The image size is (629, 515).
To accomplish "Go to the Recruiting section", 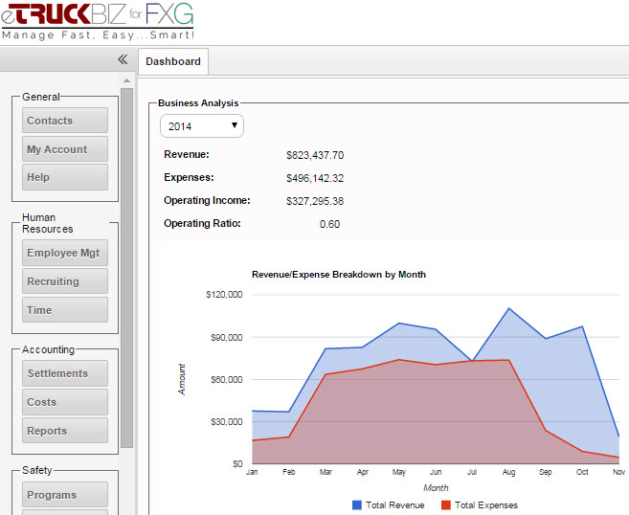I will 65,281.
